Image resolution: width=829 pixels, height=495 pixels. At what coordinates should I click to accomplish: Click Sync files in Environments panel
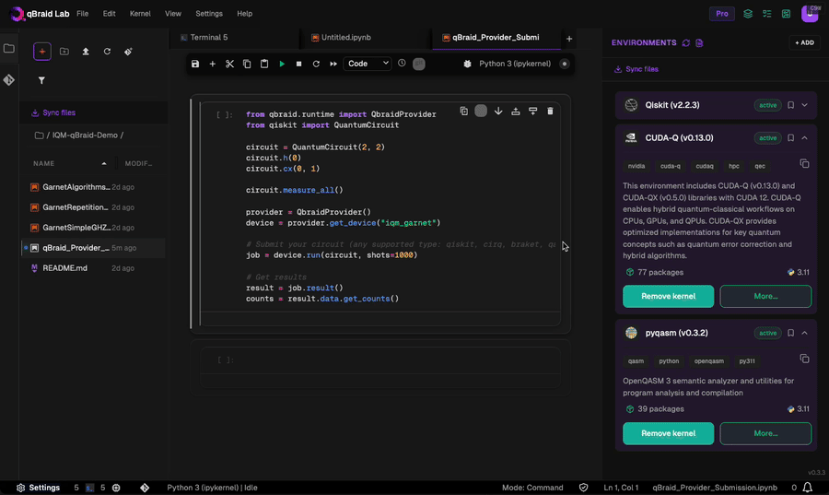[x=636, y=69]
